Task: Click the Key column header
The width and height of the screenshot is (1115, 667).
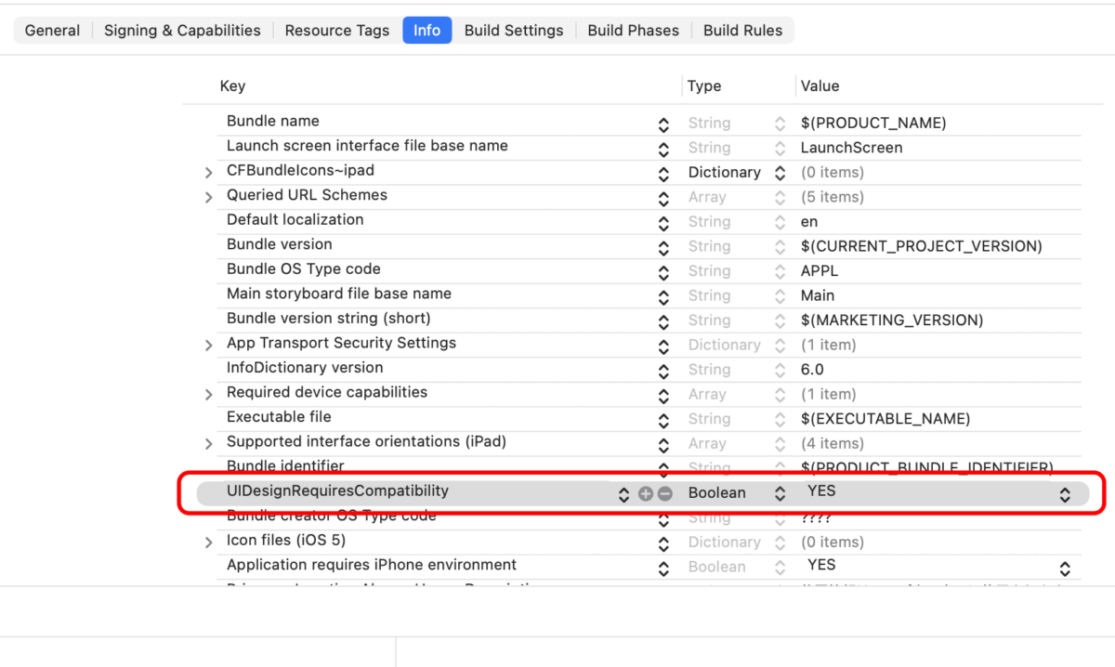Action: click(x=232, y=86)
